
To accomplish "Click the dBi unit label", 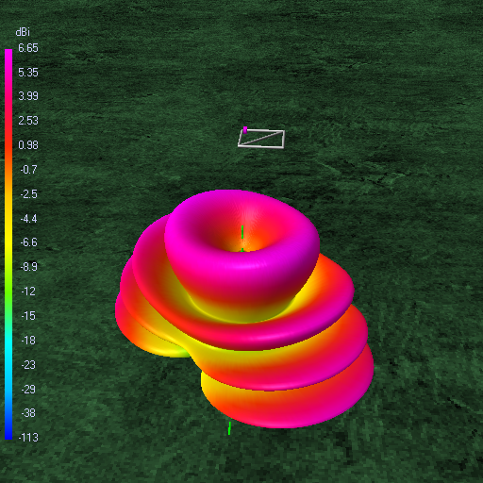I will pyautogui.click(x=23, y=32).
